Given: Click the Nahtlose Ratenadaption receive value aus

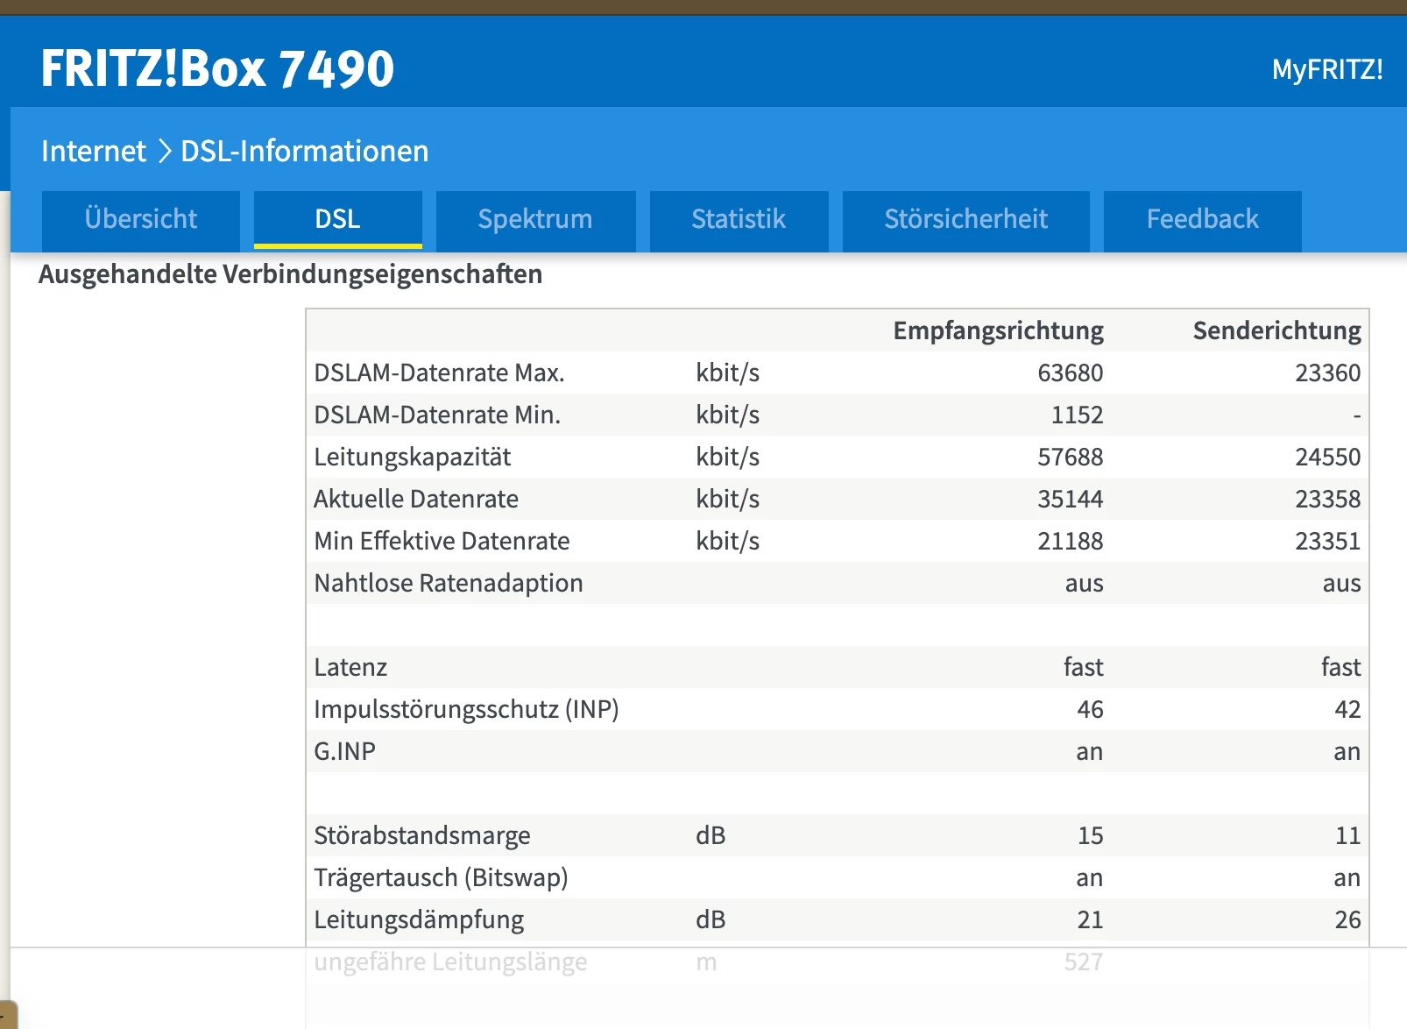Looking at the screenshot, I should click(1085, 583).
